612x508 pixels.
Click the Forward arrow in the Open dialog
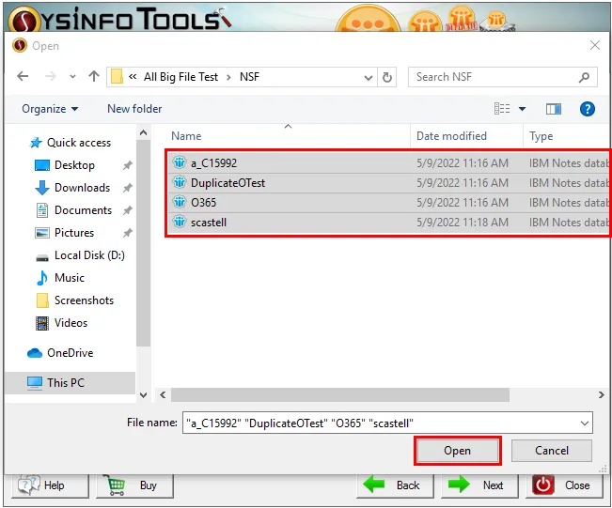(x=51, y=76)
